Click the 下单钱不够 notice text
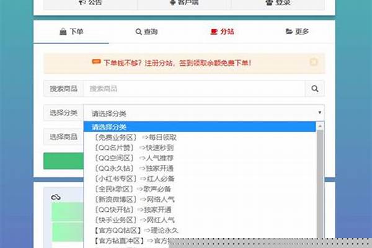The image size is (372, 248). pos(177,63)
